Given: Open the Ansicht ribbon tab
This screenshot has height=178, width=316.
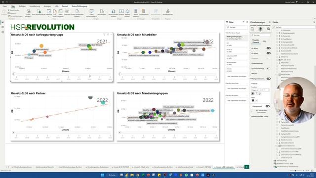Looking at the screenshot, I should click(x=47, y=6).
